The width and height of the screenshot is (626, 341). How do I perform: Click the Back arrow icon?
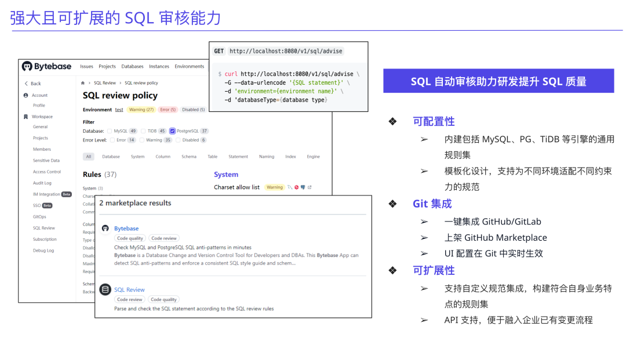26,84
